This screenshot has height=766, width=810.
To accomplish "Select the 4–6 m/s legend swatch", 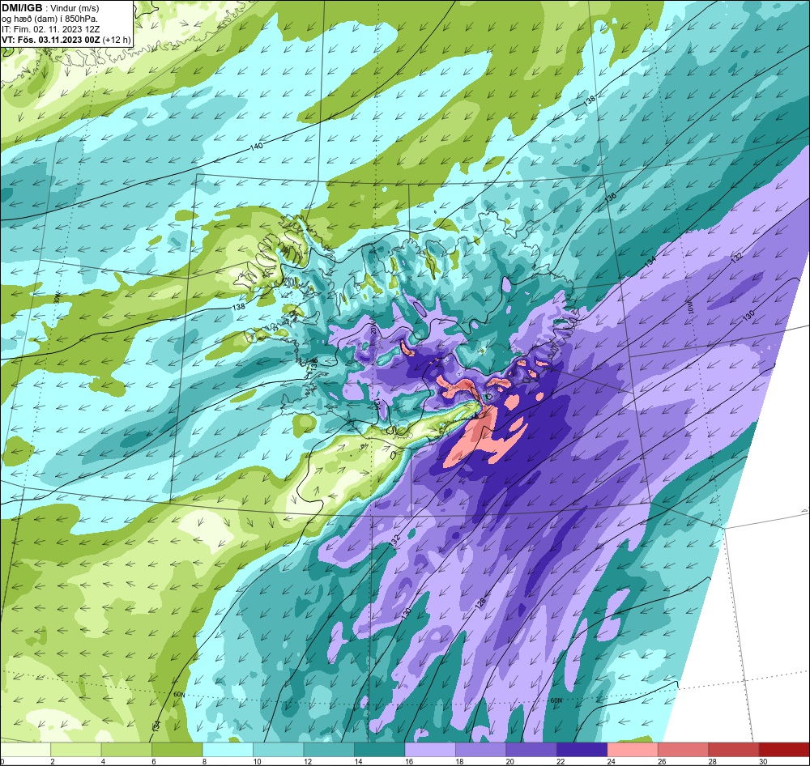I will [x=126, y=749].
